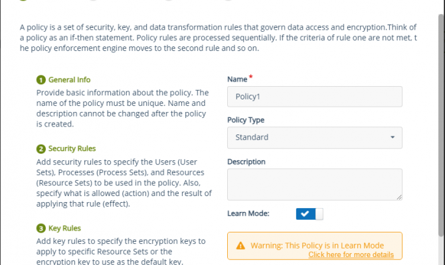The image size is (445, 265).
Task: Click the Learn Mode warning message text
Action: 317,245
